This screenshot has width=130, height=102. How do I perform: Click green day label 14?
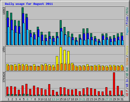57,99
